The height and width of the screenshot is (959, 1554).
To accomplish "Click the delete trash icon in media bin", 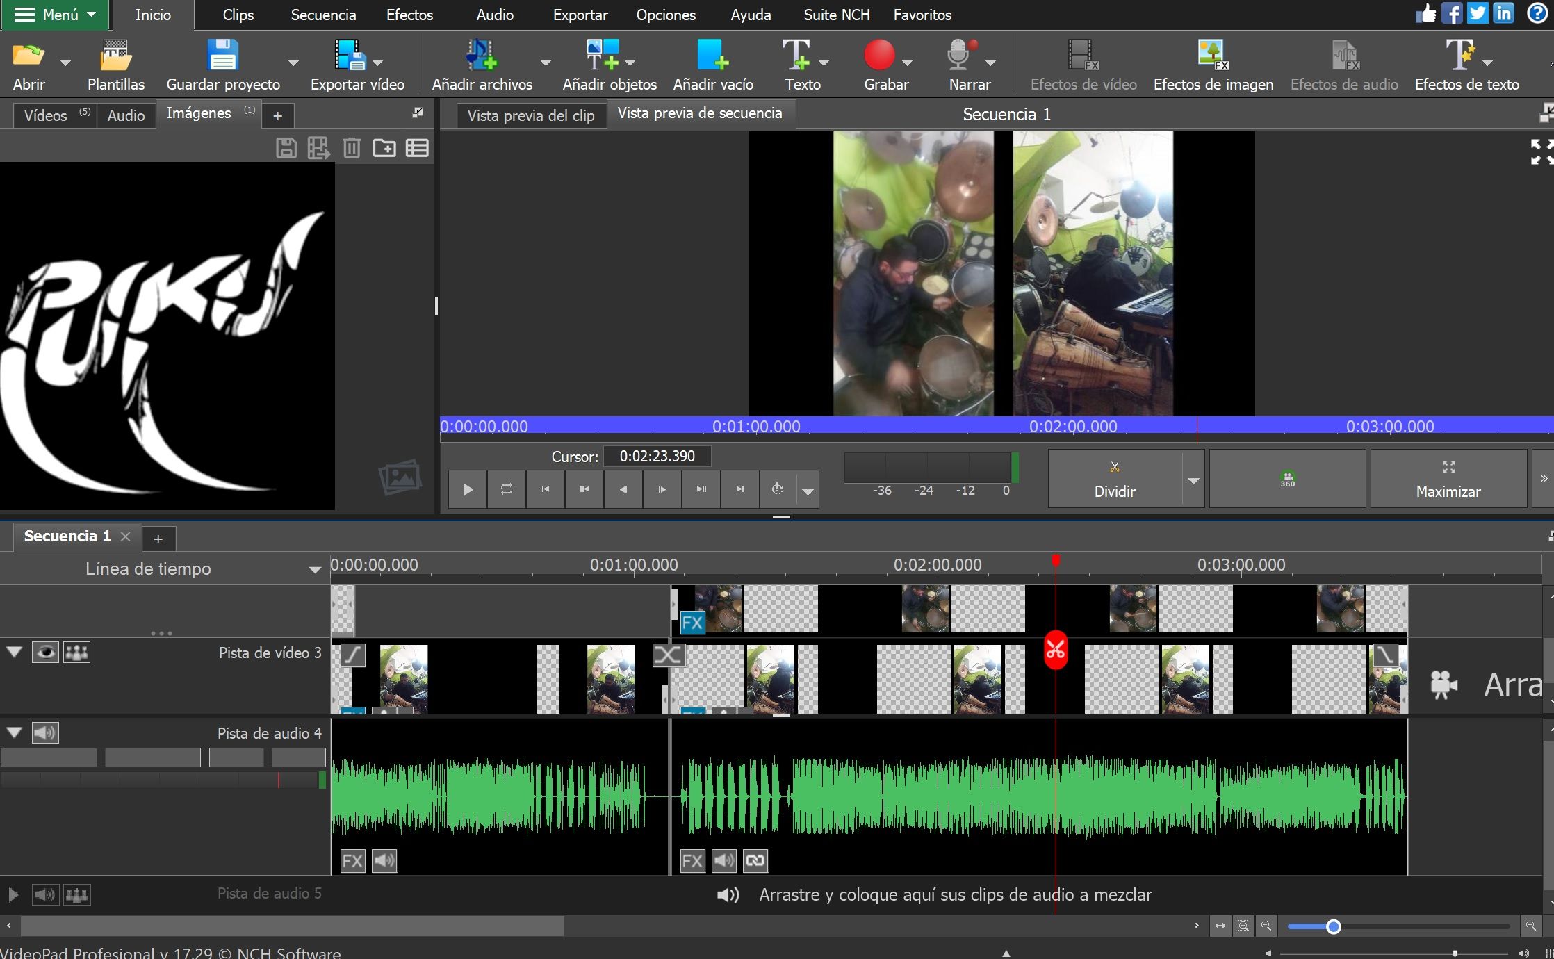I will pyautogui.click(x=352, y=148).
